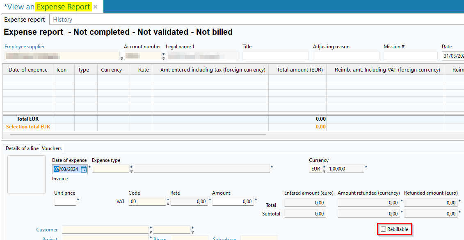
Task: Open the Vouchers tab
Action: [52, 148]
